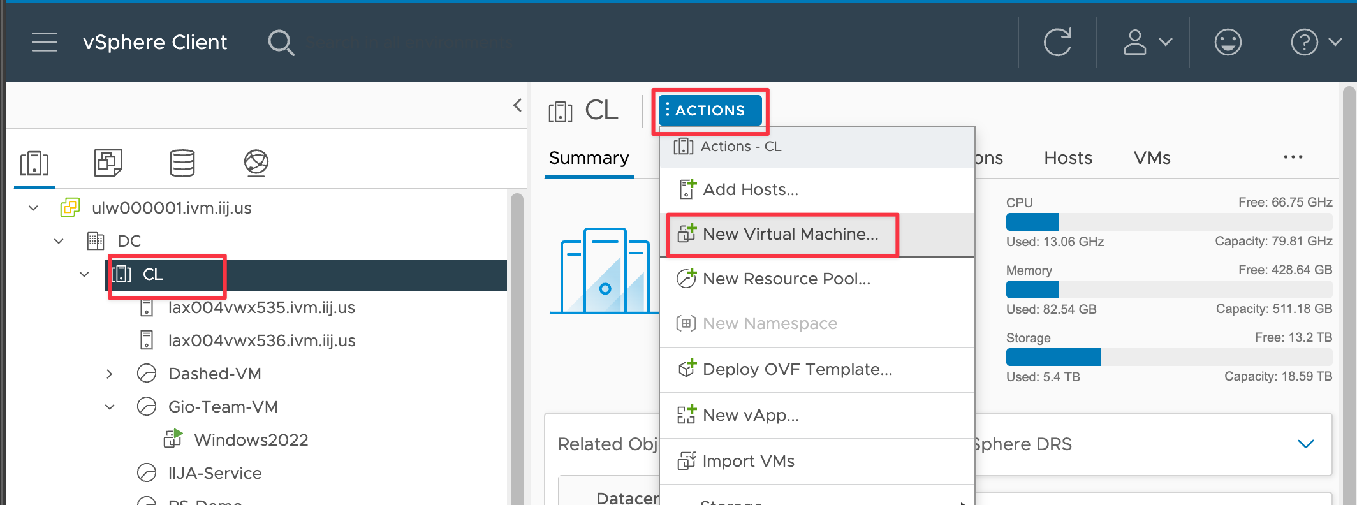Click the vCenter icon beside ulw000001.ivm.iij.us

(70, 207)
